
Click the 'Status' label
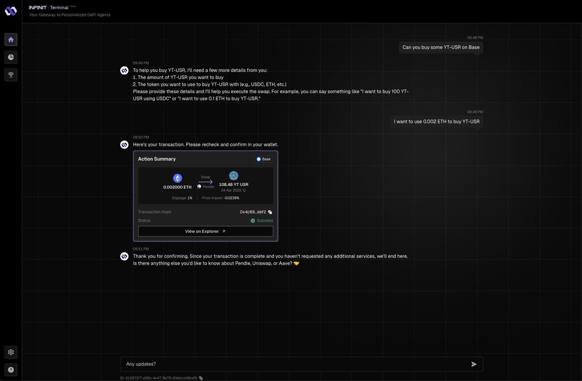(144, 221)
